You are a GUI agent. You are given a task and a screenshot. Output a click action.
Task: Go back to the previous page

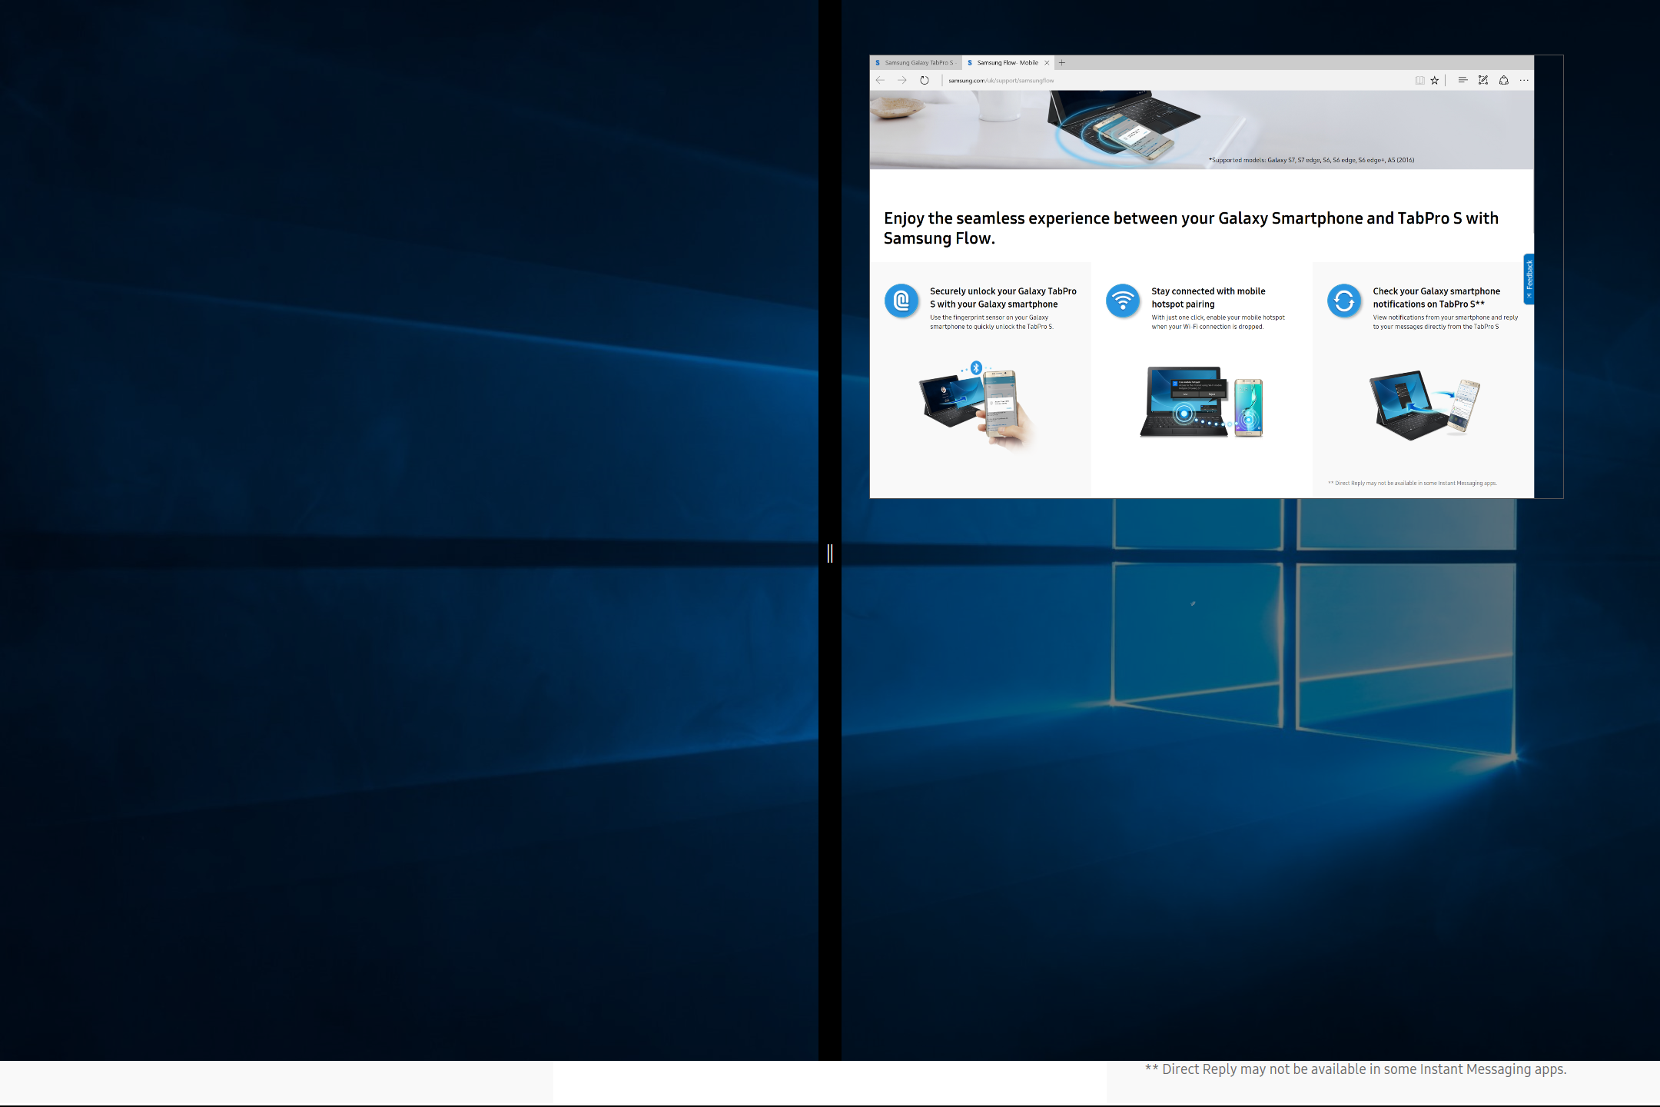(880, 79)
